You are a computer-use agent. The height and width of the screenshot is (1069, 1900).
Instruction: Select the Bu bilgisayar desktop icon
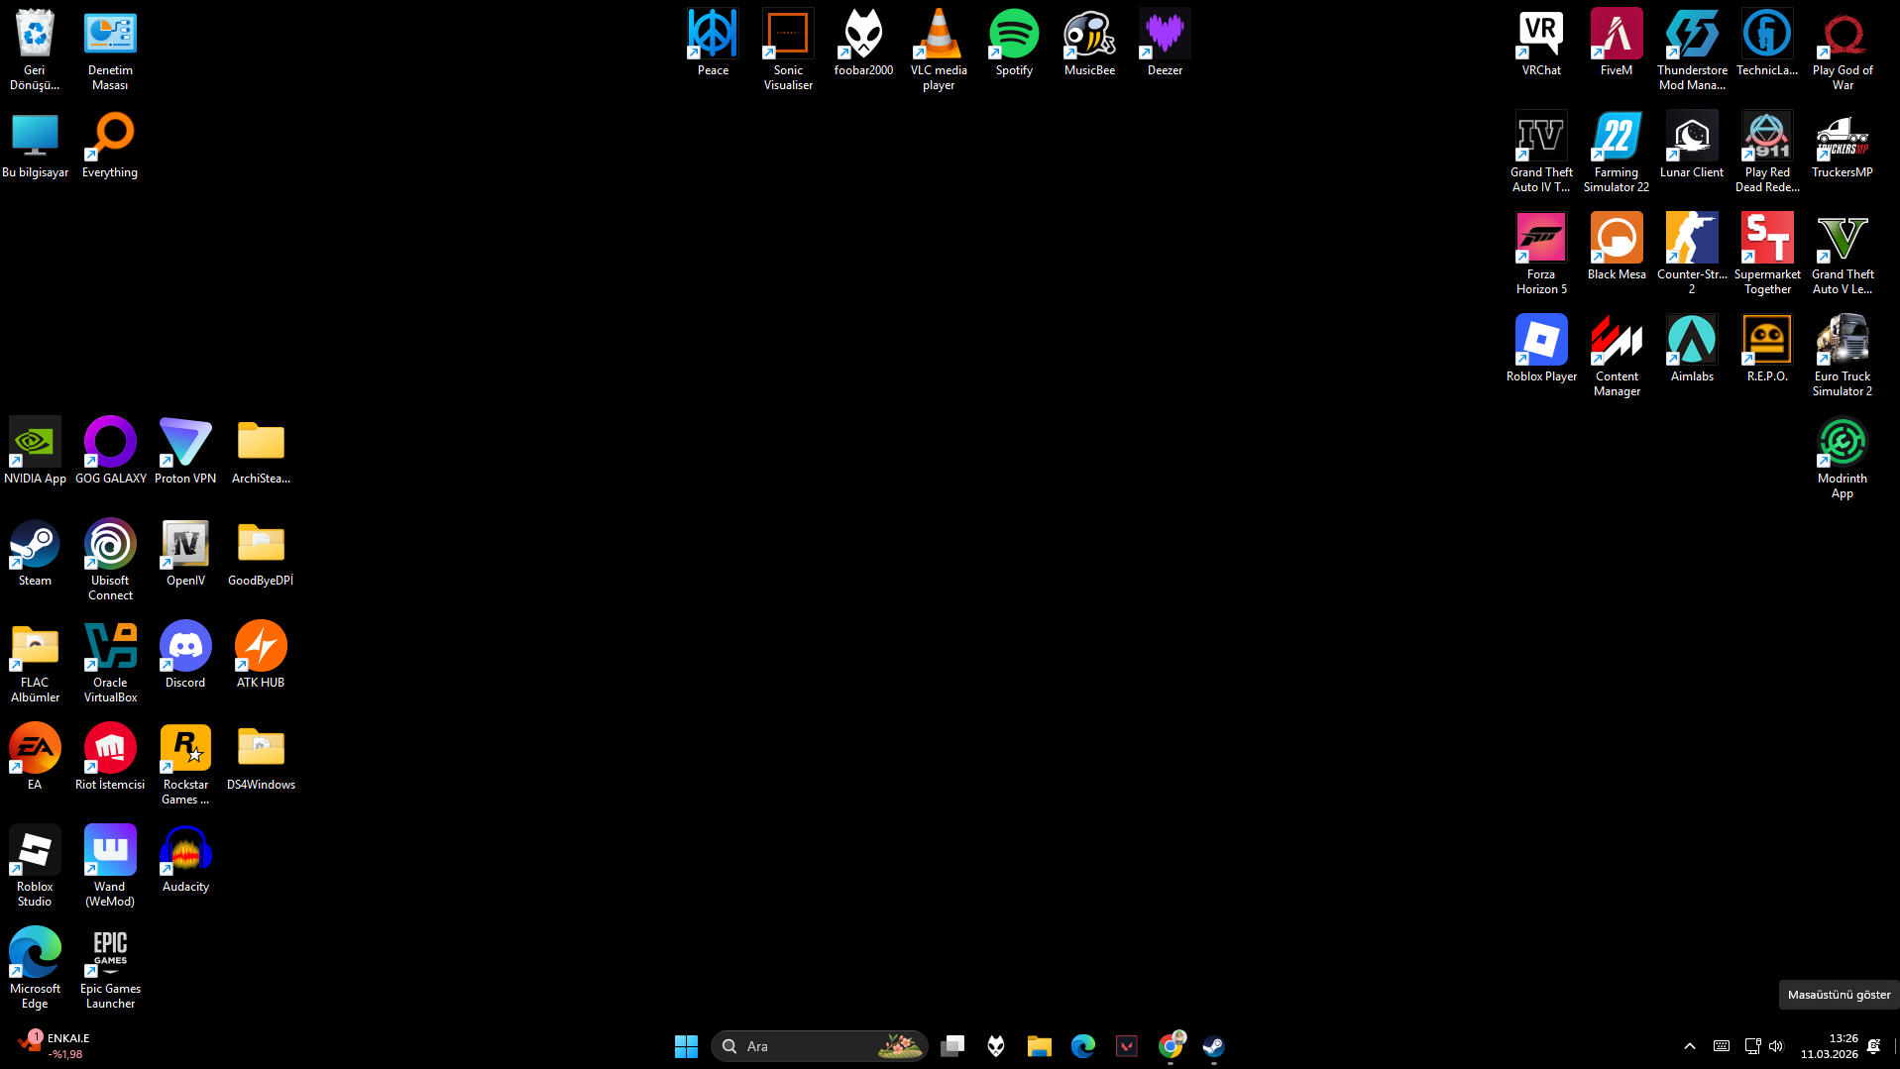coord(35,145)
